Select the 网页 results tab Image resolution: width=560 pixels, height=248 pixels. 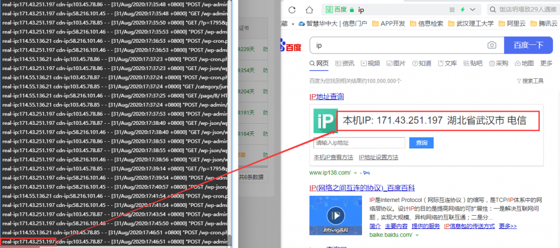click(x=319, y=64)
